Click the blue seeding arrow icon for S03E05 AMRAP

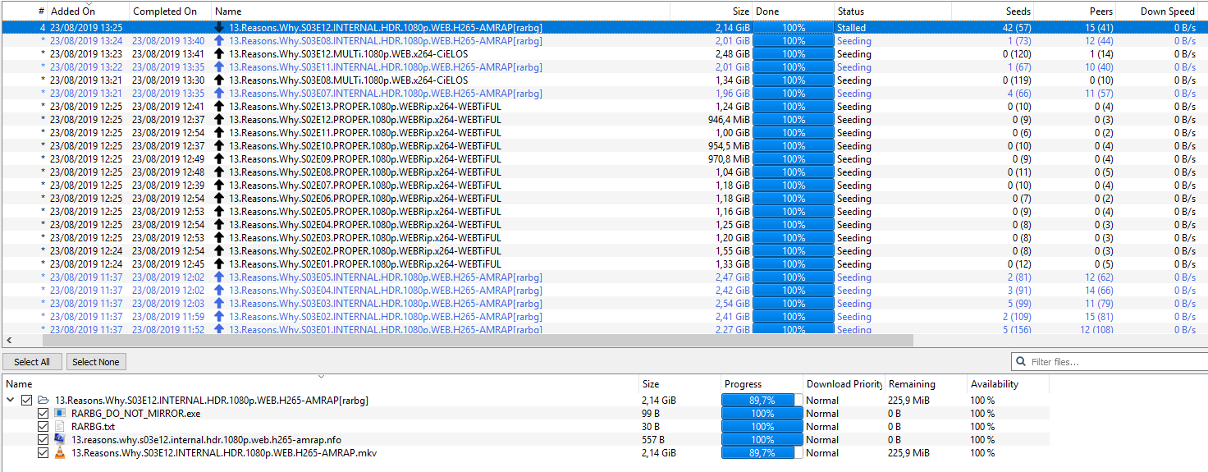click(x=219, y=277)
